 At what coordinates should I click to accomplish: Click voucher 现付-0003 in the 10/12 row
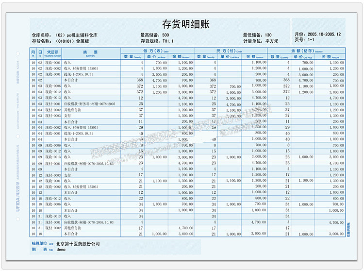click(x=53, y=175)
